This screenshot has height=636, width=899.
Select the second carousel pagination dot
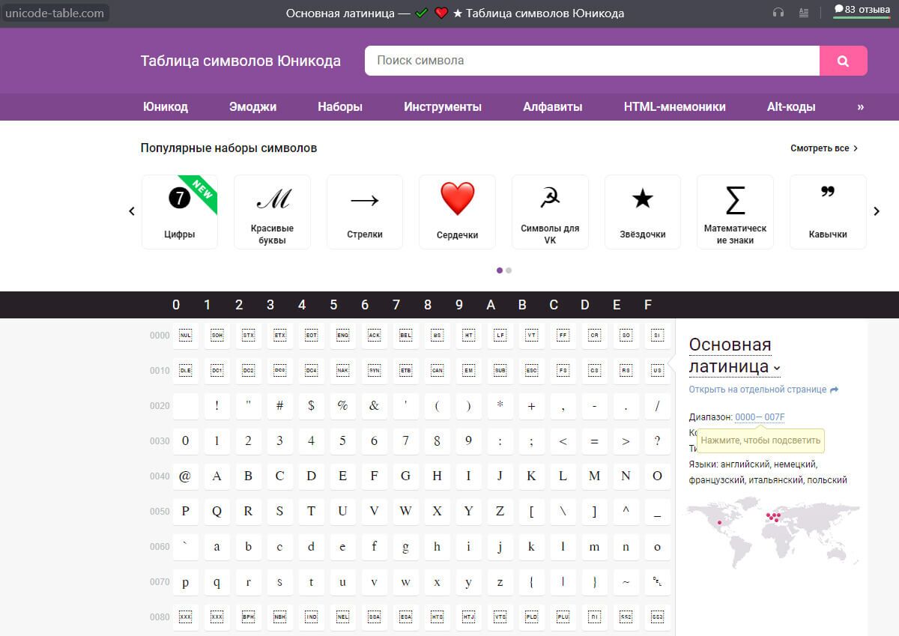click(509, 270)
